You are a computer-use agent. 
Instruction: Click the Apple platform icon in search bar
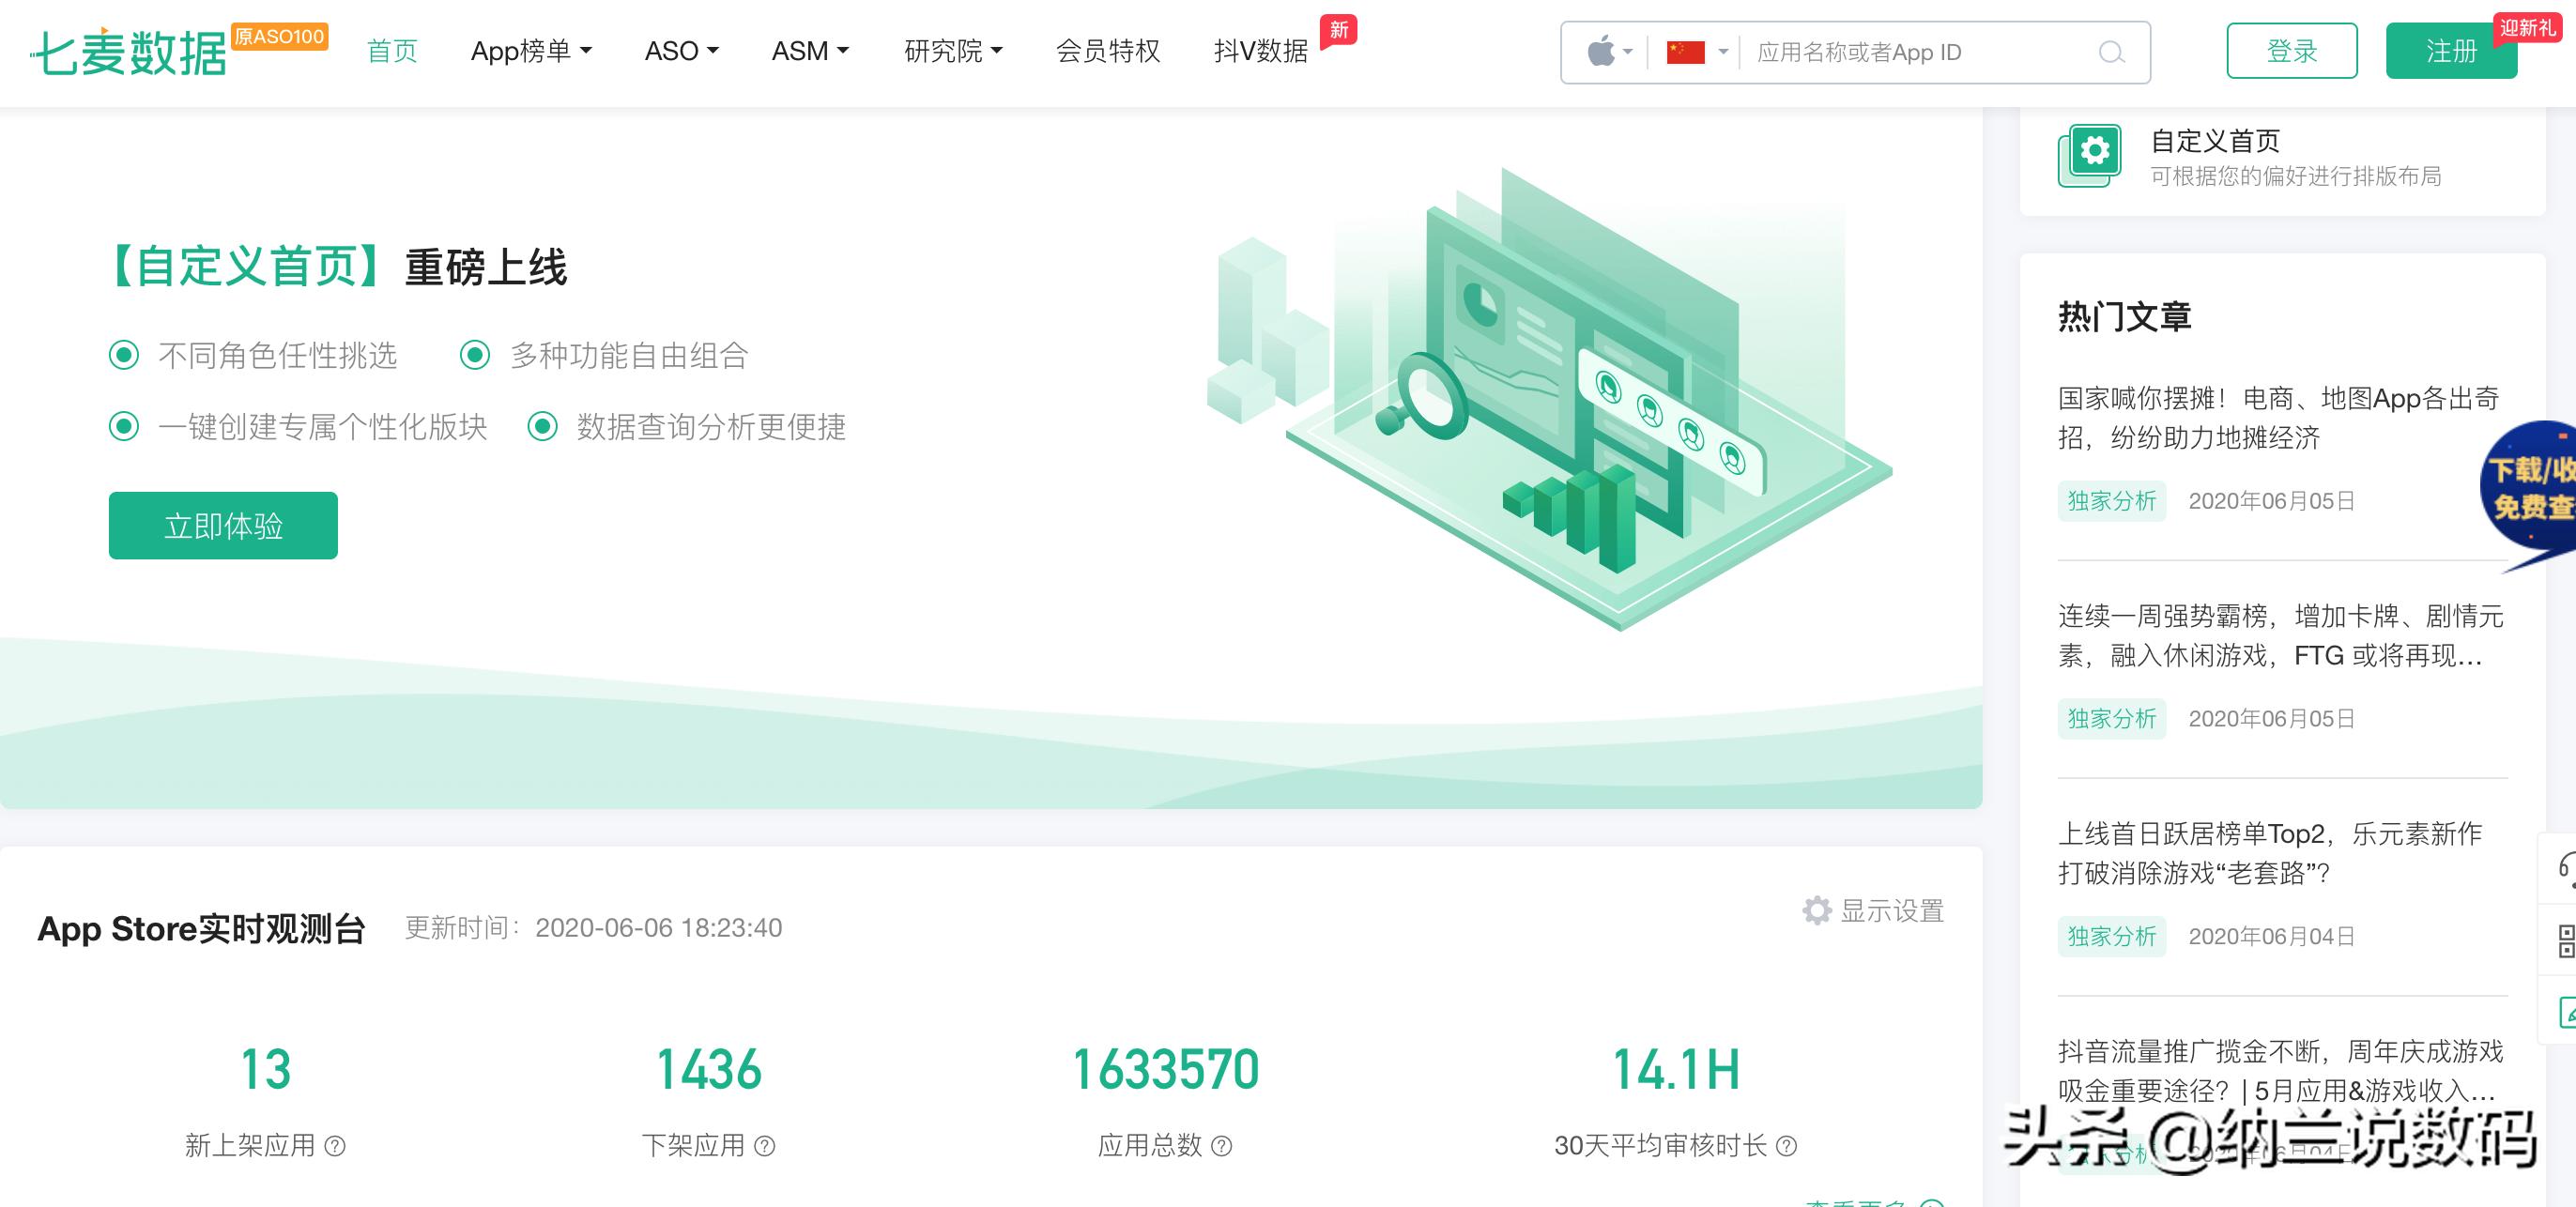[x=1601, y=51]
